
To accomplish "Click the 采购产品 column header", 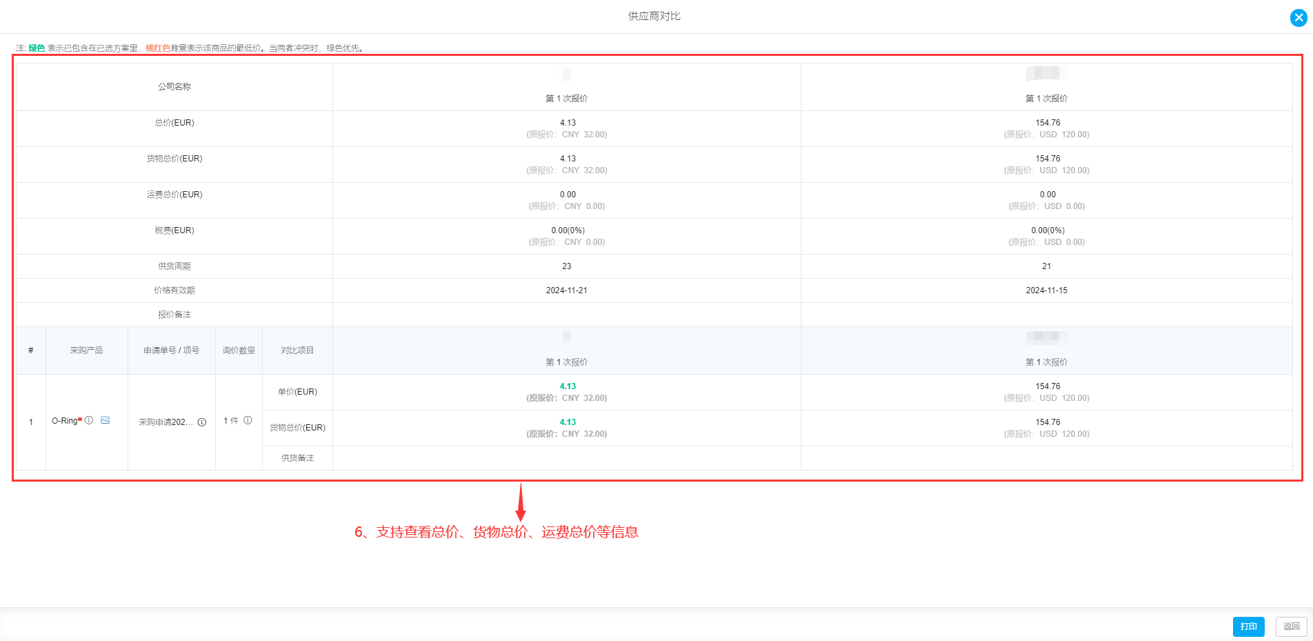I will coord(86,351).
